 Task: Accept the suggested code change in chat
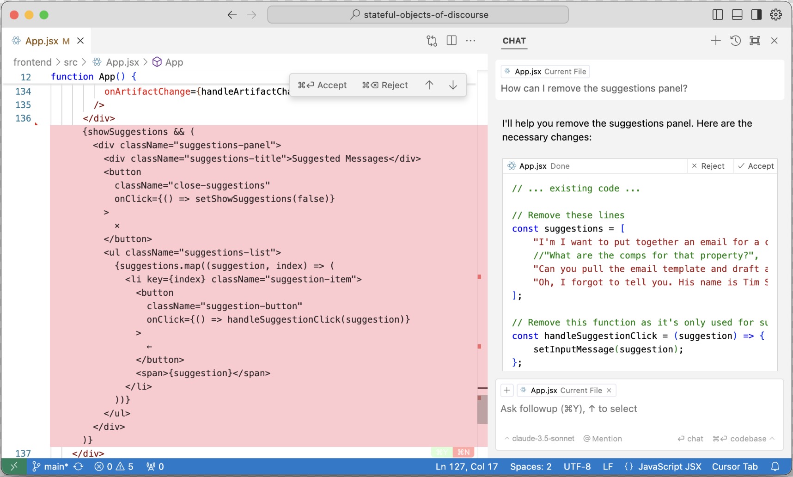[755, 166]
